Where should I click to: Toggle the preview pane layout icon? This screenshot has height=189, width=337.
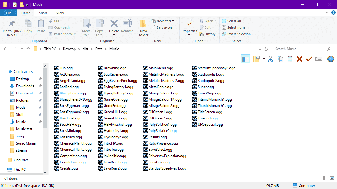click(x=245, y=59)
